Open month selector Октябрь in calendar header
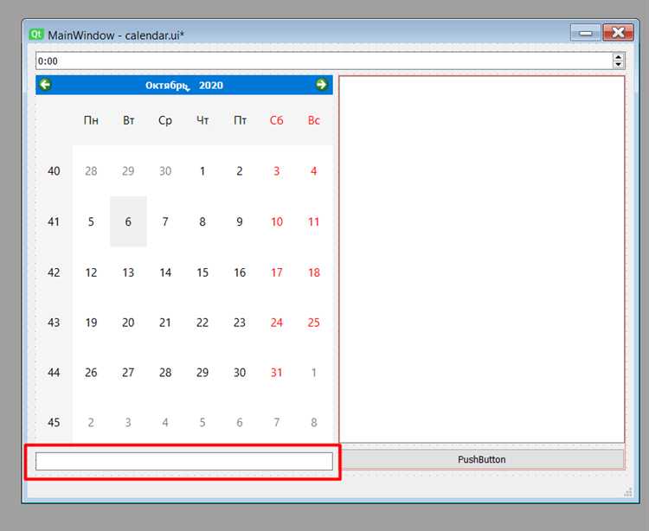The width and height of the screenshot is (649, 531). (x=167, y=86)
